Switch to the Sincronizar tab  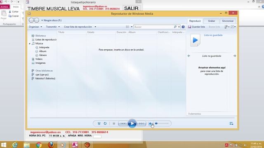click(228, 21)
